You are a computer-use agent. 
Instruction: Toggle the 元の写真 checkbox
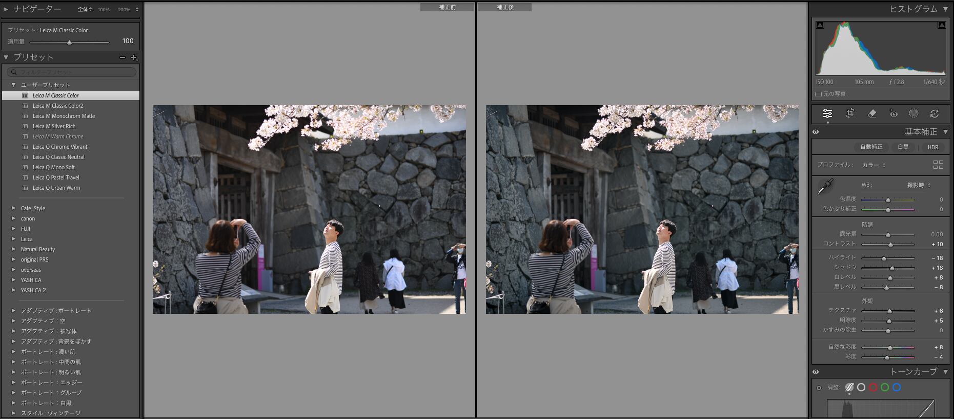click(x=819, y=94)
